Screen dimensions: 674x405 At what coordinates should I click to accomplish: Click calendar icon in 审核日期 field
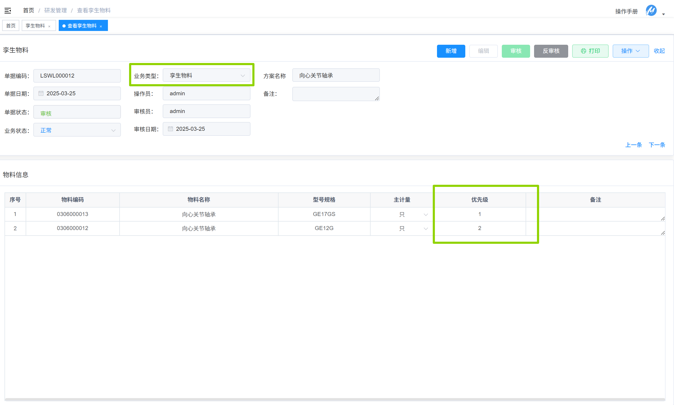pos(170,129)
